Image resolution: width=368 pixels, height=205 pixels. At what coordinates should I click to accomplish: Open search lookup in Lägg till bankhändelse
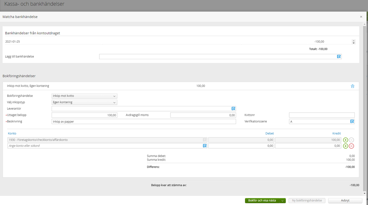339,57
